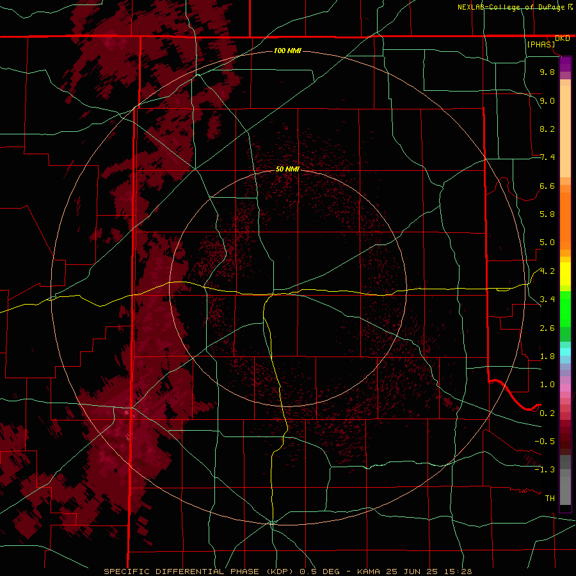Click the 3.4 value on color scale
Screen dimensions: 576x576
[547, 300]
